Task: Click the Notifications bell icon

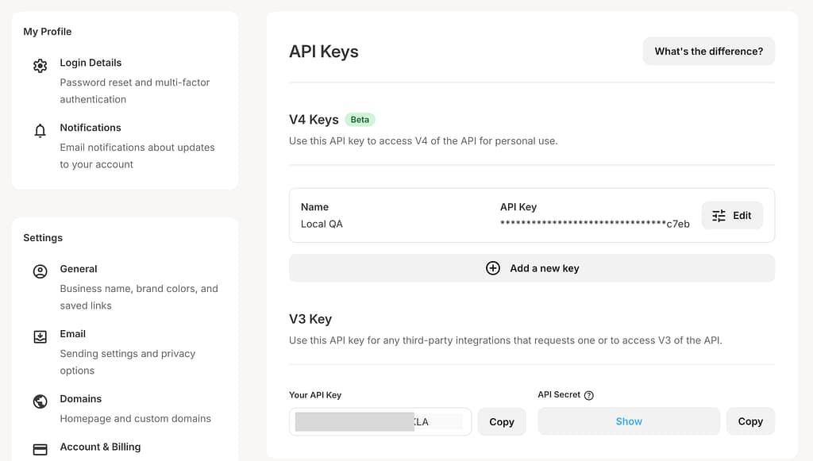Action: pos(40,131)
